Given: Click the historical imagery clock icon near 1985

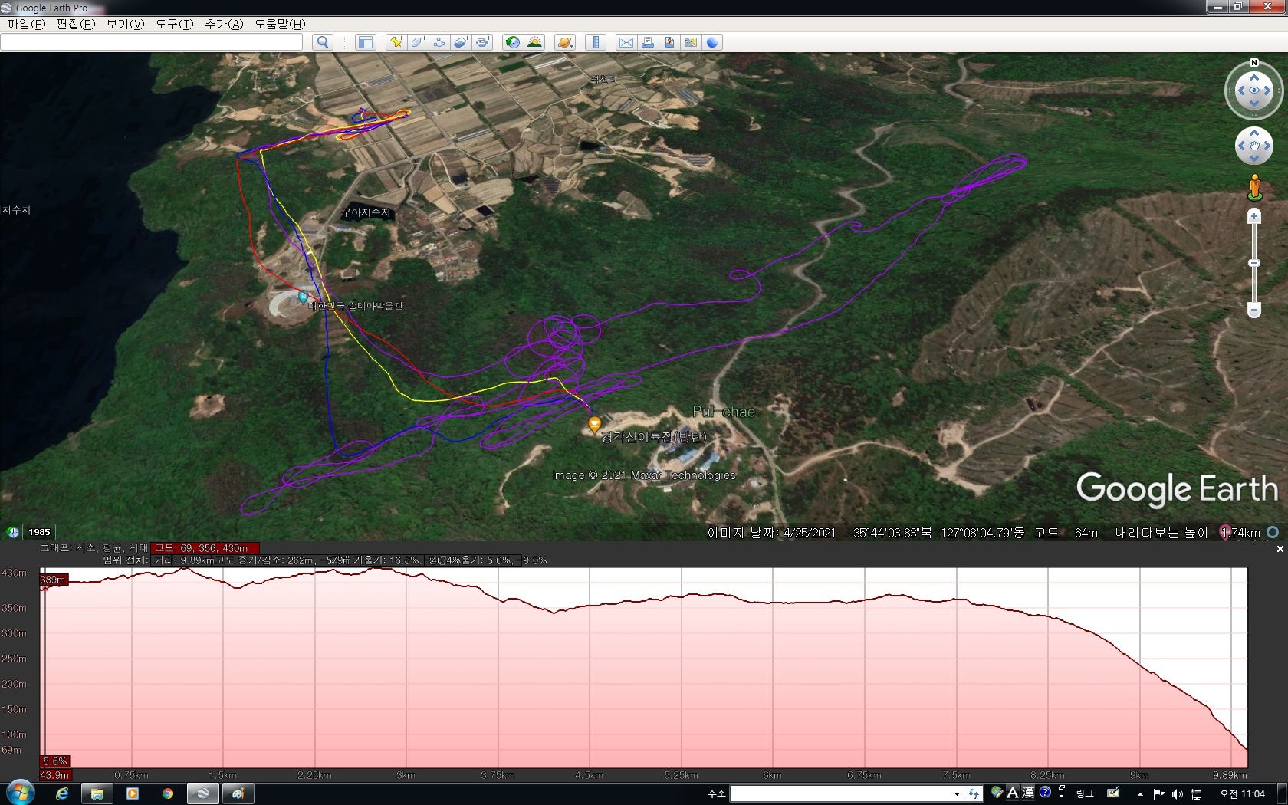Looking at the screenshot, I should tap(12, 532).
